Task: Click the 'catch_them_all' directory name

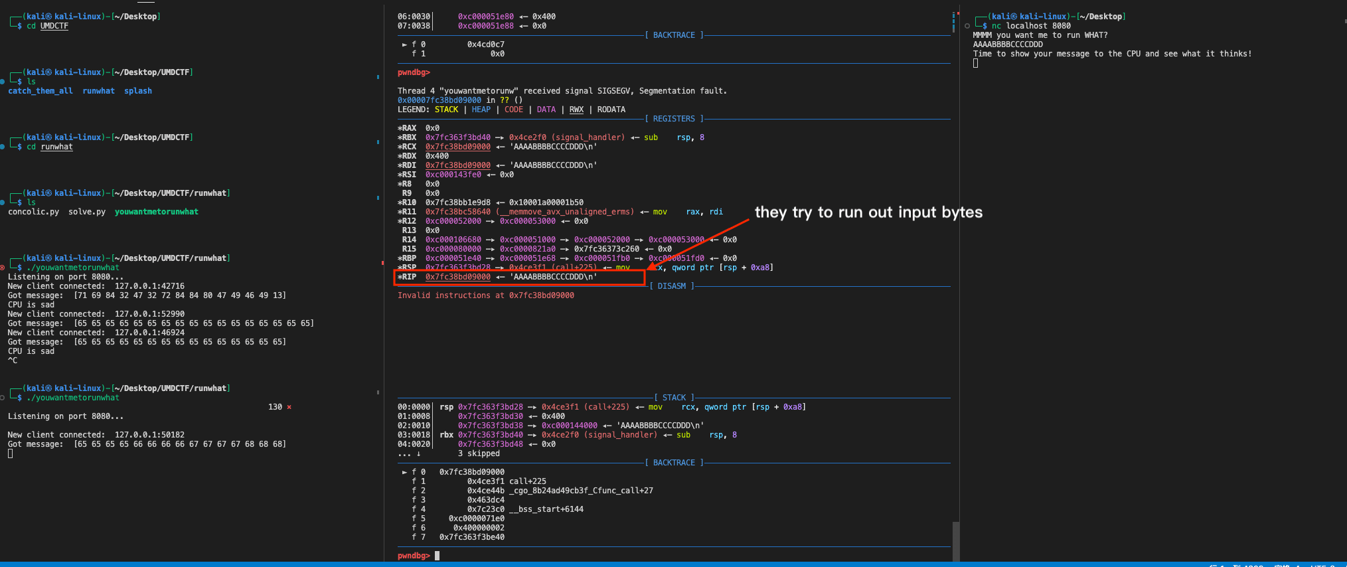Action: pyautogui.click(x=40, y=91)
